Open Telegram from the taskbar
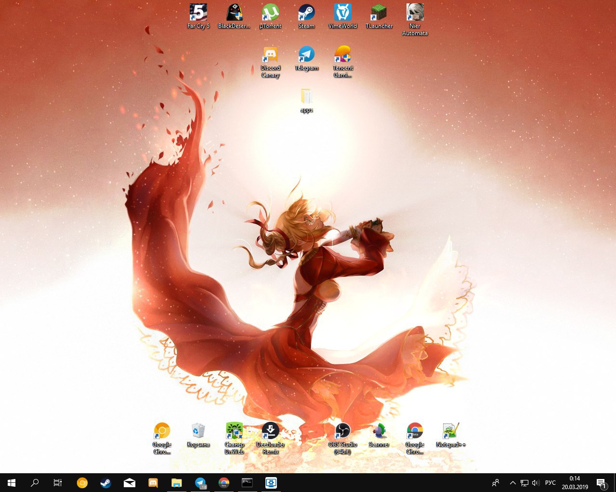 200,483
